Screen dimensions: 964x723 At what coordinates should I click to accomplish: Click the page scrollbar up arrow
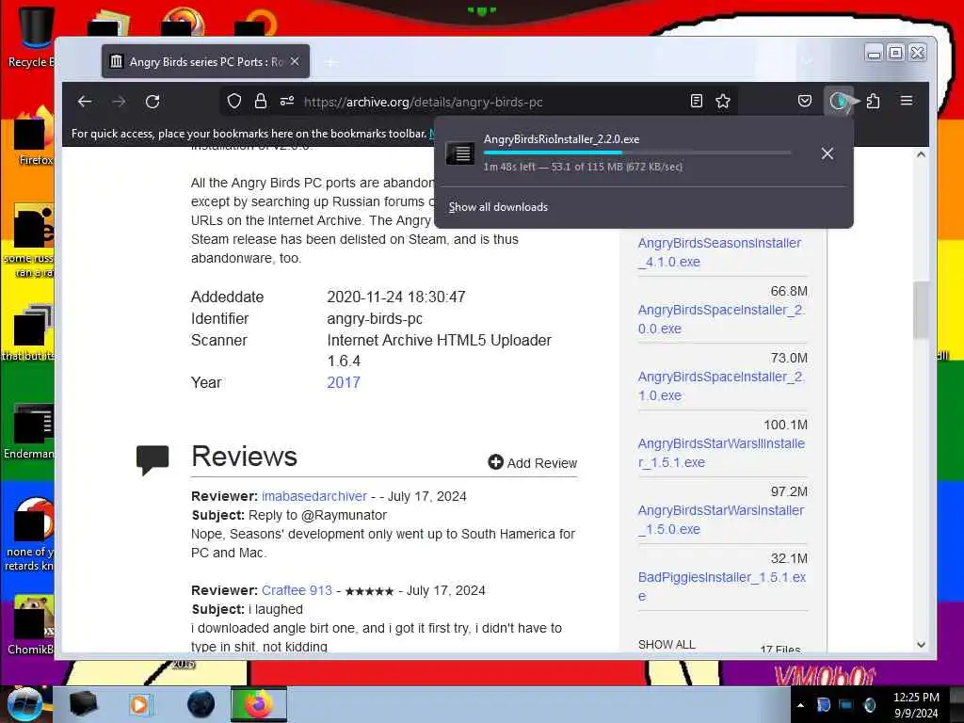click(921, 154)
